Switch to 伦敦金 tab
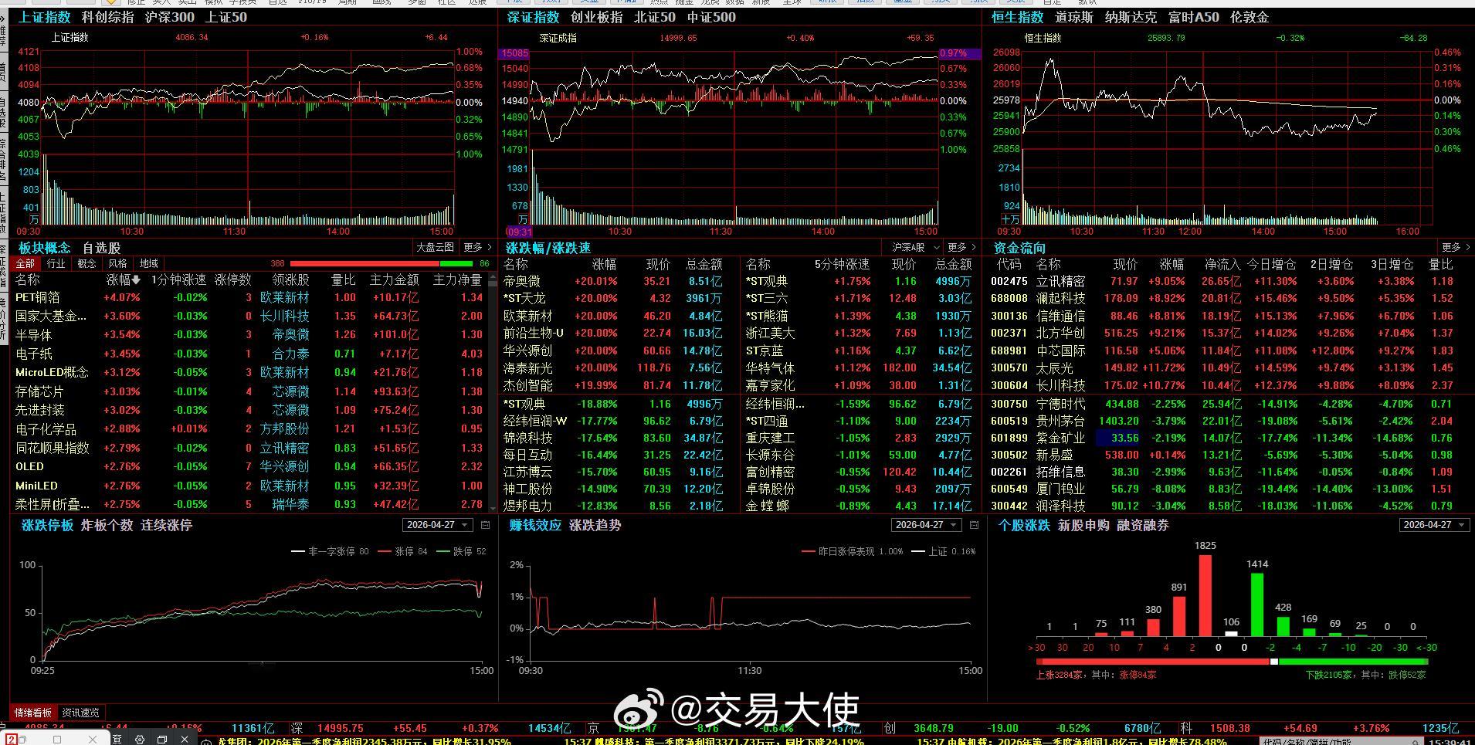 pyautogui.click(x=1250, y=17)
